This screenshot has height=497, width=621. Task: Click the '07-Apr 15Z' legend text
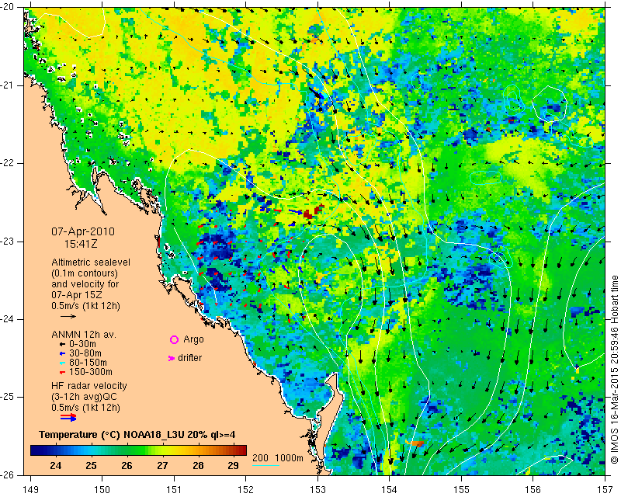pos(76,295)
